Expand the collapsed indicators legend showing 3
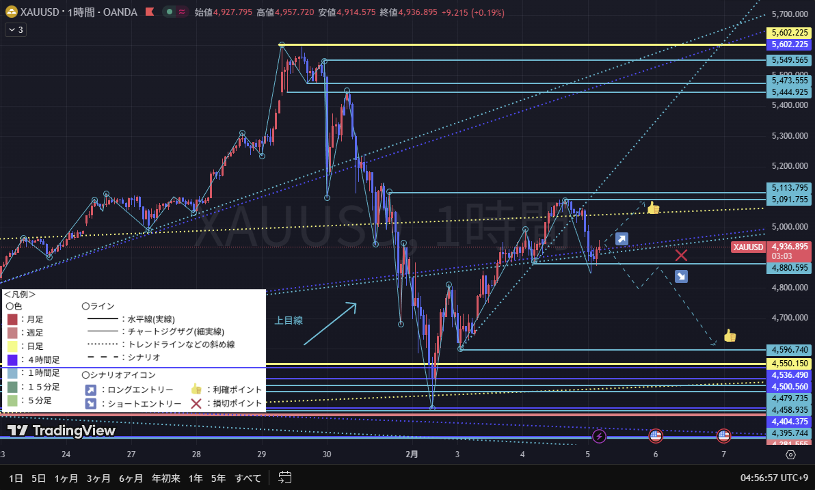 pos(15,29)
